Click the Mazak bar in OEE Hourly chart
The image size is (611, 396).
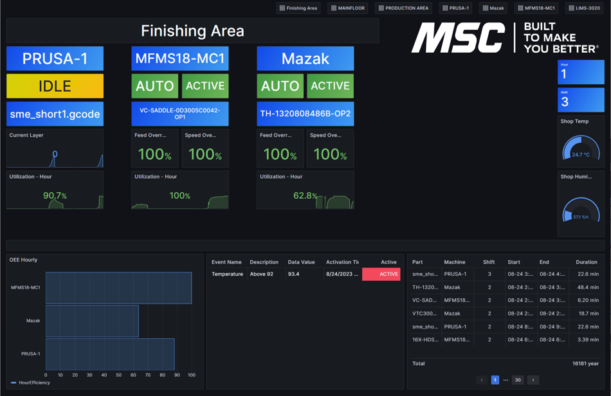coord(93,321)
